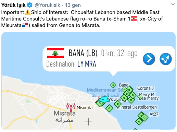Select the Misurata radio antenna station icon
This screenshot has height=132, width=177.
(x=71, y=107)
